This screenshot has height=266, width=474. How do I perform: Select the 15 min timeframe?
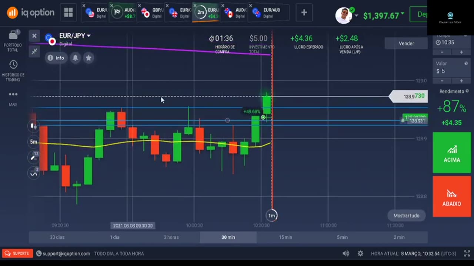pos(285,237)
